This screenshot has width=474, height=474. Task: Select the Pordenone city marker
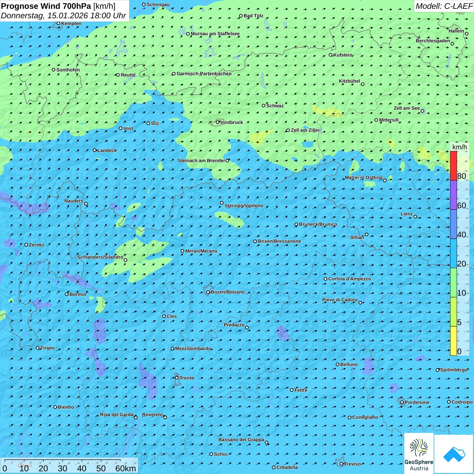(x=402, y=402)
